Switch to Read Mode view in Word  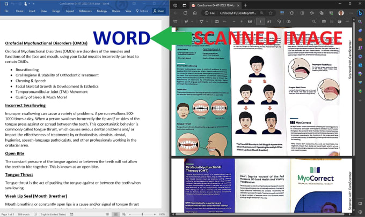click(107, 214)
